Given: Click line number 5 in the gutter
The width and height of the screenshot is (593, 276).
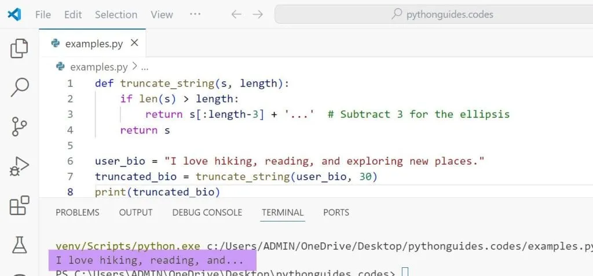Looking at the screenshot, I should [x=70, y=146].
